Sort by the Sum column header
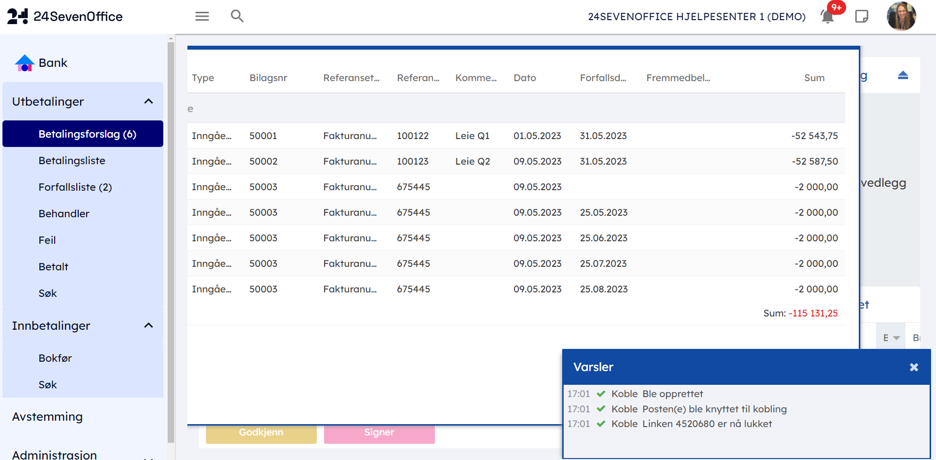936x460 pixels. tap(814, 78)
